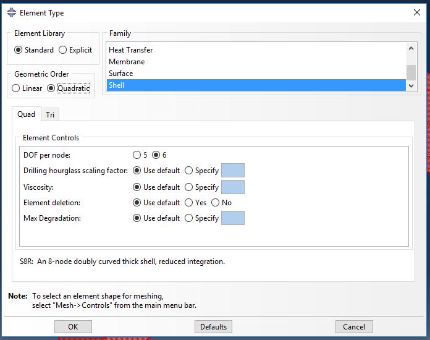Click the Defaults button

(x=213, y=326)
